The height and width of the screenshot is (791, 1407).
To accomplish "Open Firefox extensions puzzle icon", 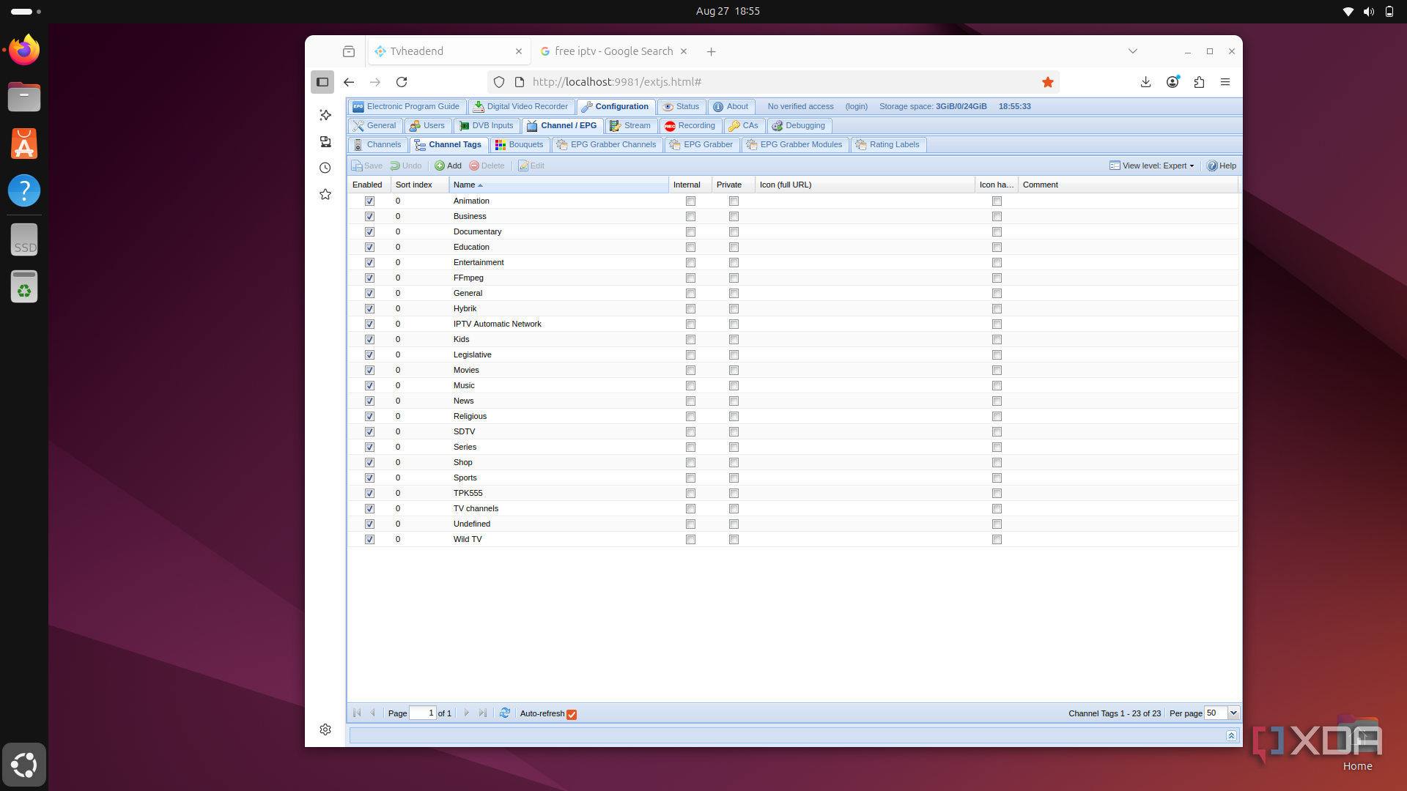I will coord(1199,82).
